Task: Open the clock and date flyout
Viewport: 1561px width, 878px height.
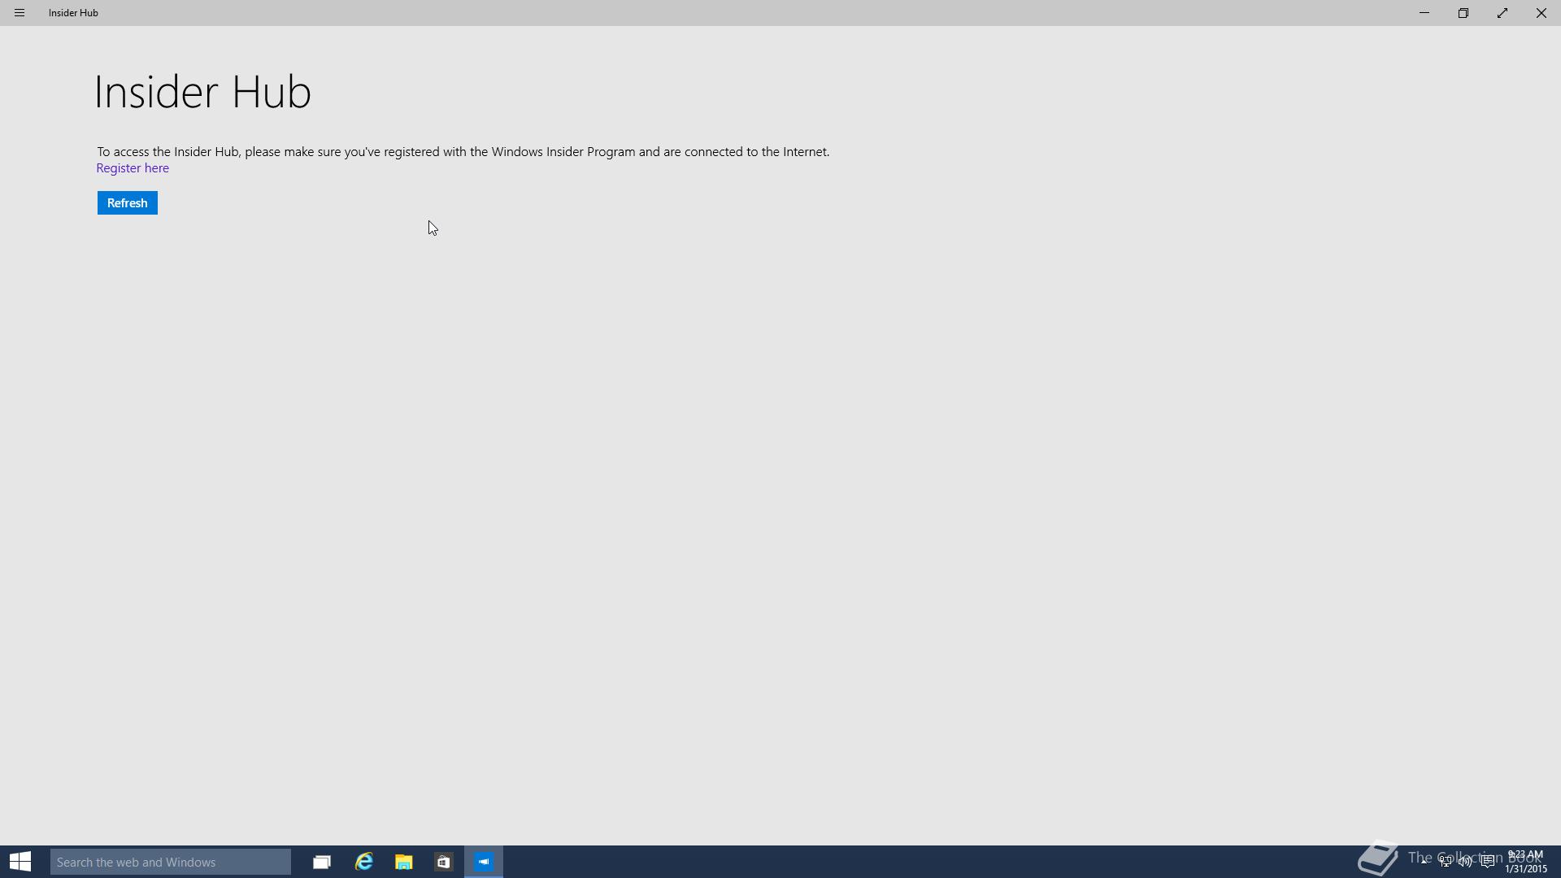Action: 1525,862
